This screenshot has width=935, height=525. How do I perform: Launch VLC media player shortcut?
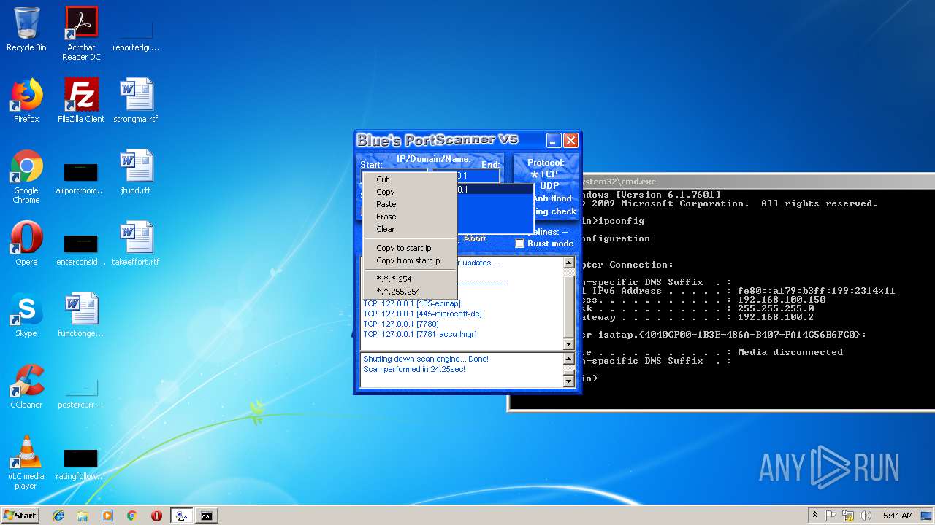[x=26, y=462]
